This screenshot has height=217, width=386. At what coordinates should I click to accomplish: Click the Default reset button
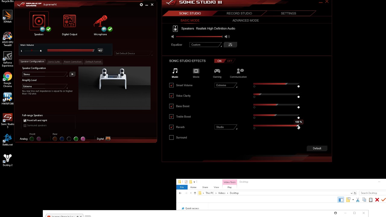click(317, 148)
